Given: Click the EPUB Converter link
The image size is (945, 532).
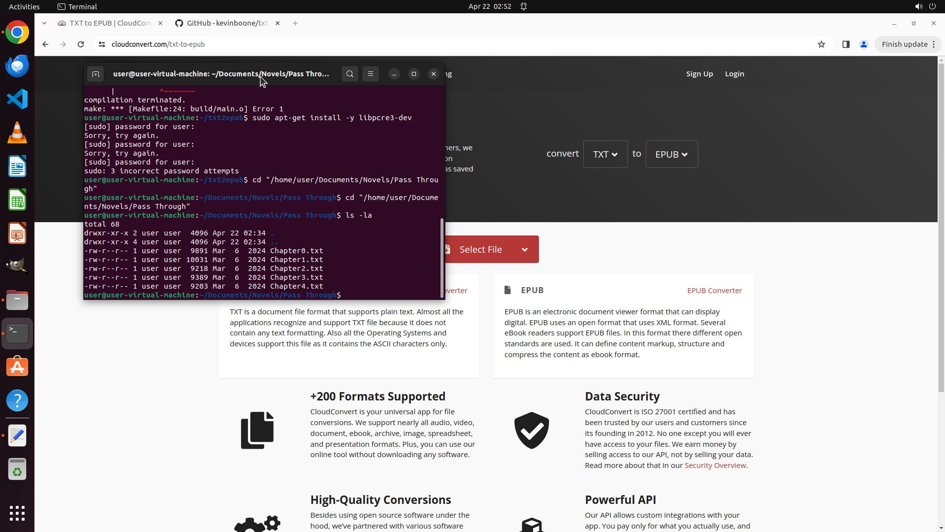Looking at the screenshot, I should 714,291.
